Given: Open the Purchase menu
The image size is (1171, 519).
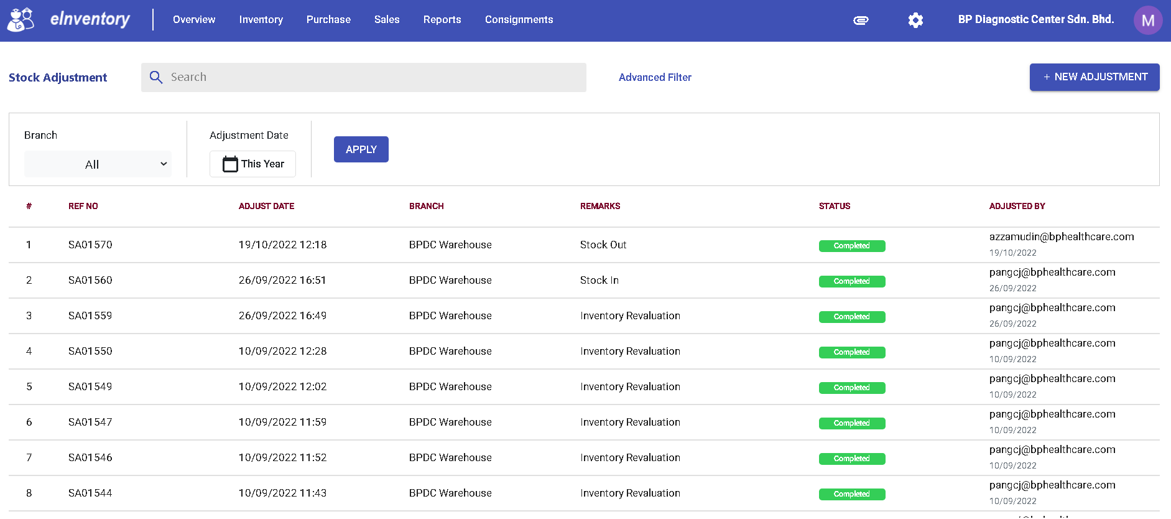Looking at the screenshot, I should [x=328, y=20].
